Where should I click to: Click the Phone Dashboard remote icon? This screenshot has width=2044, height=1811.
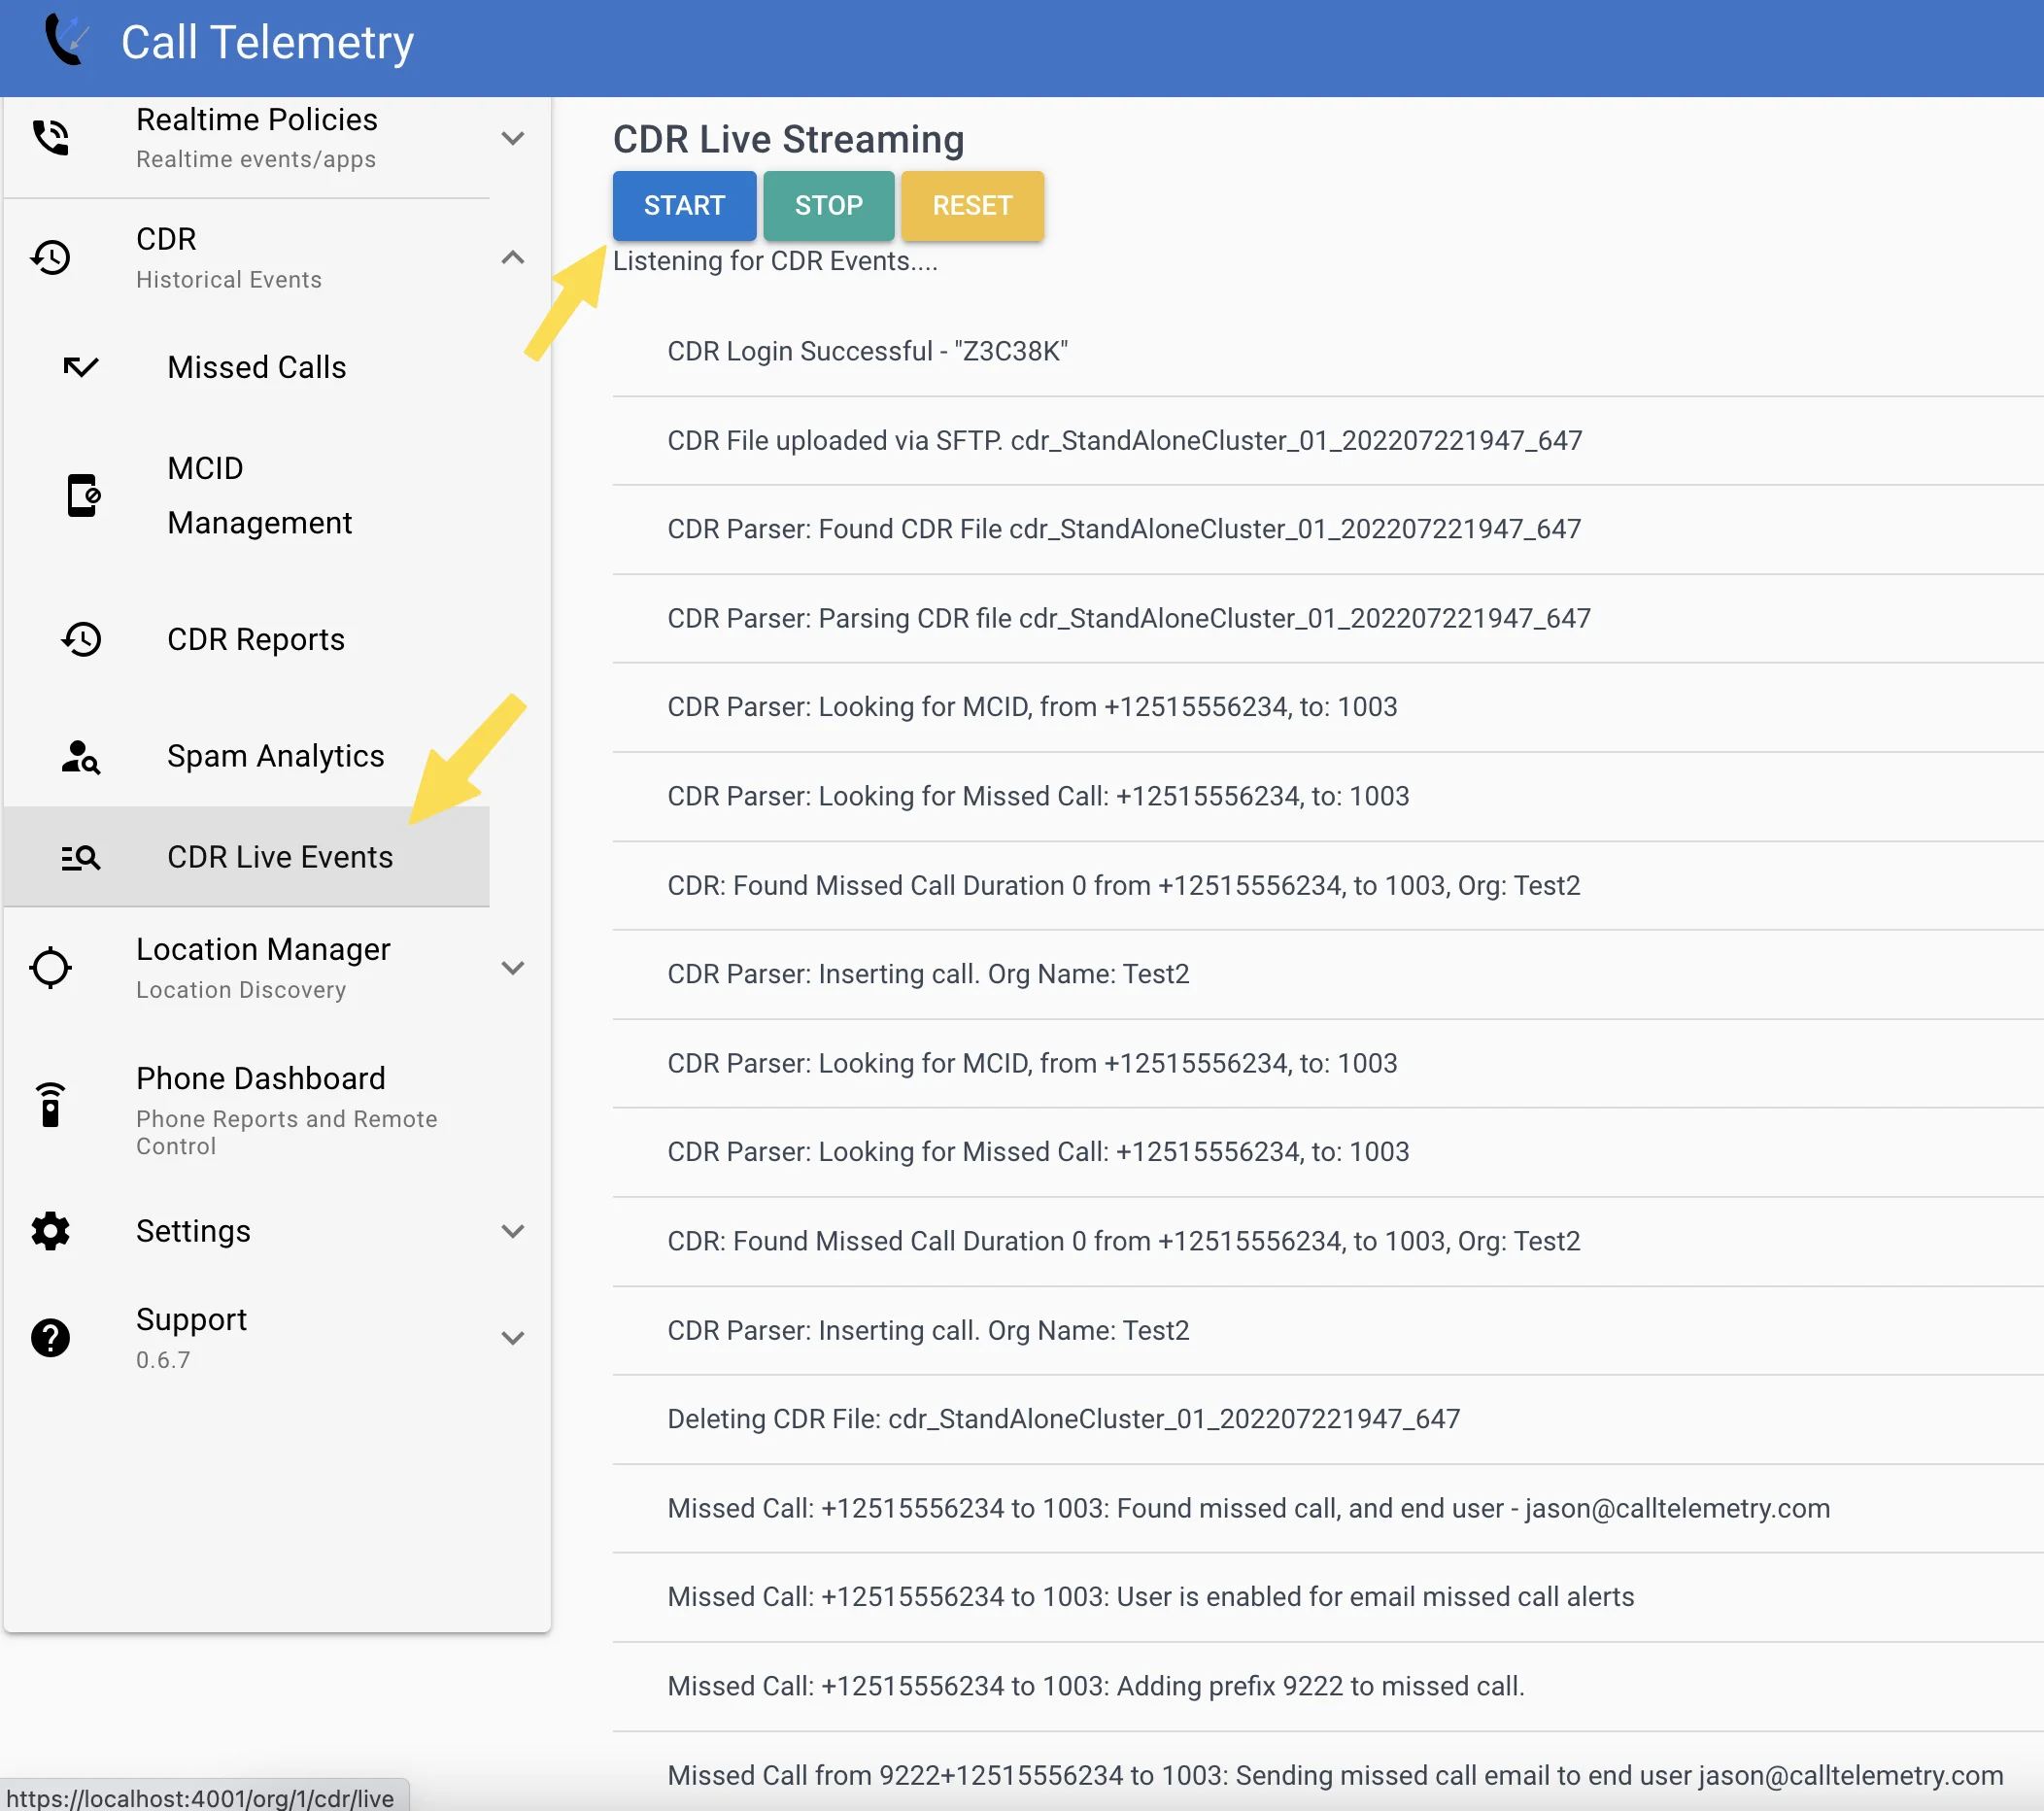point(51,1105)
